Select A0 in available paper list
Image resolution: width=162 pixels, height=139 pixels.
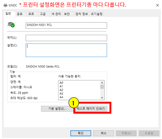[x=61, y=83]
